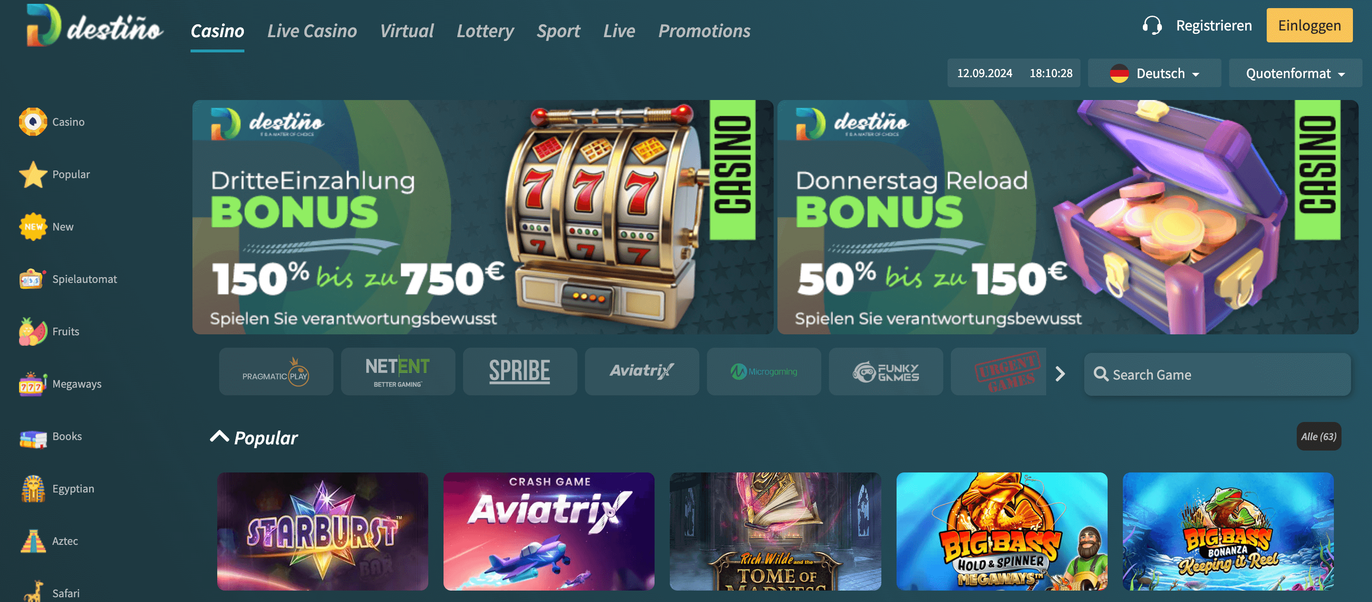Select the Fruits category icon
Viewport: 1372px width, 602px height.
(x=33, y=331)
